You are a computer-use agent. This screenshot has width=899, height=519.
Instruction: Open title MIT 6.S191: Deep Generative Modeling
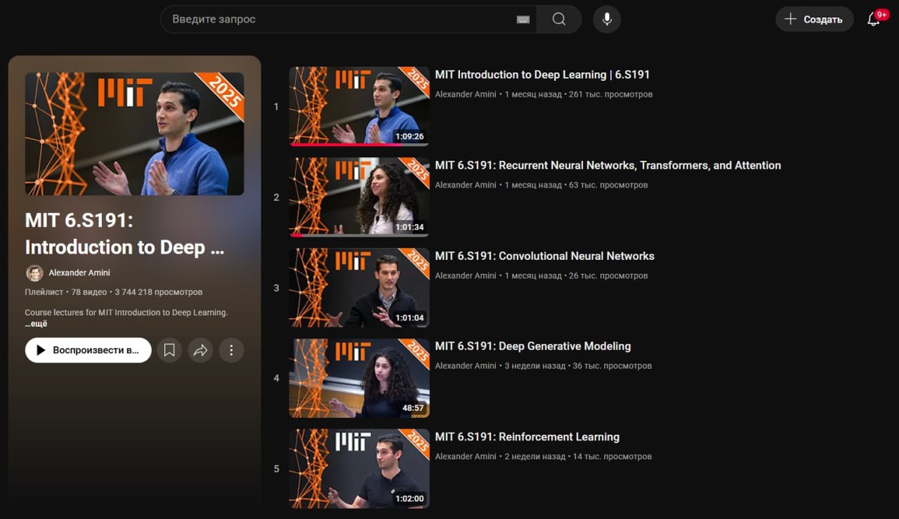pos(533,347)
